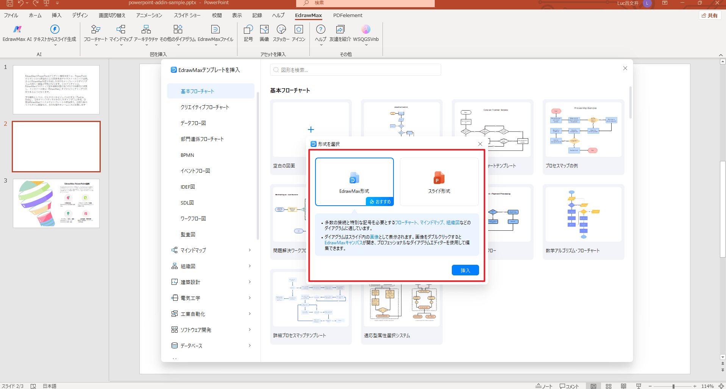Image resolution: width=726 pixels, height=389 pixels.
Task: Click the Undo icon in title bar
Action: (x=21, y=3)
